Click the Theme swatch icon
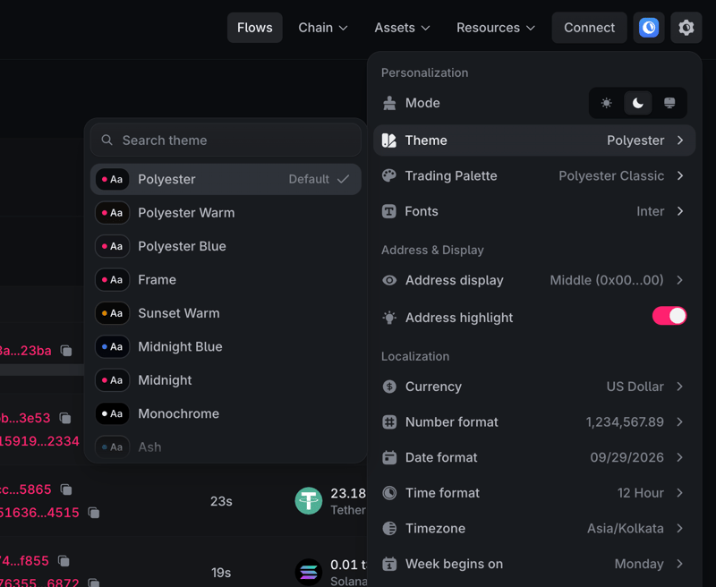 (389, 140)
